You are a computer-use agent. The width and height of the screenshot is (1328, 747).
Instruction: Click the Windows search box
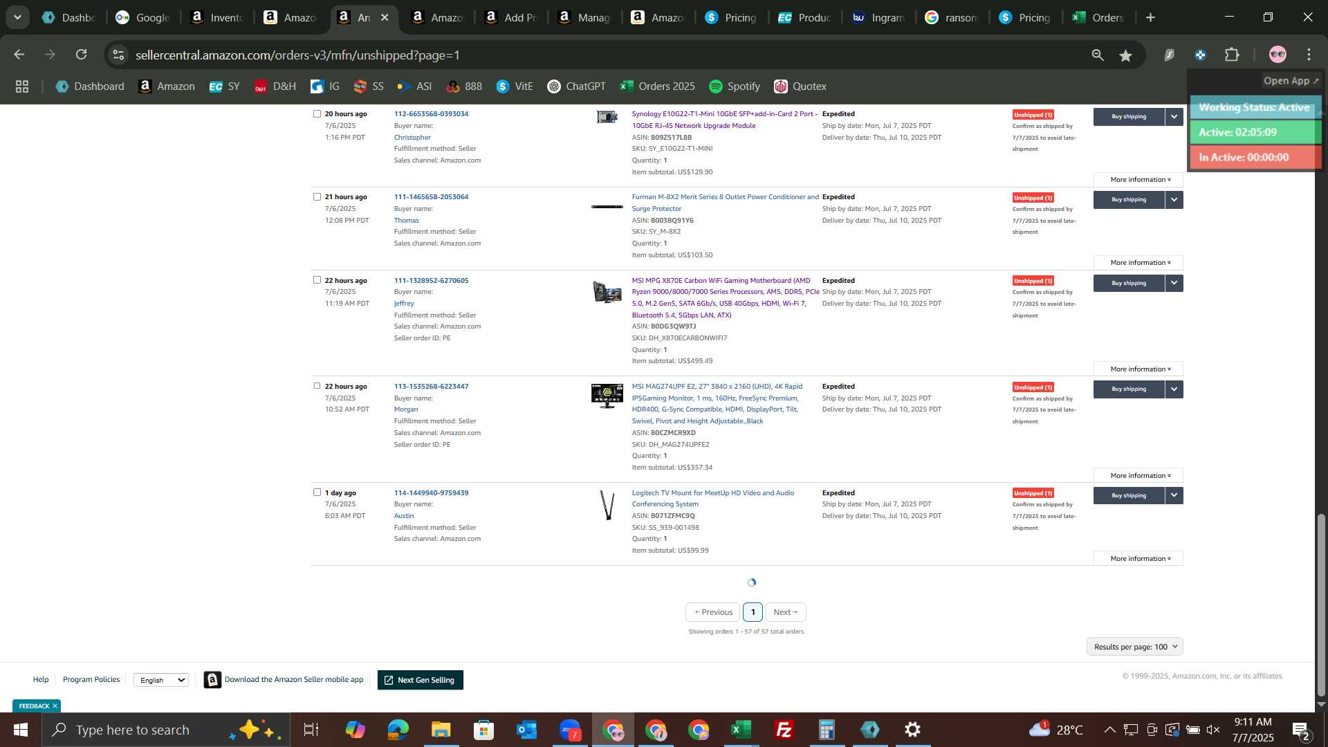click(x=166, y=730)
